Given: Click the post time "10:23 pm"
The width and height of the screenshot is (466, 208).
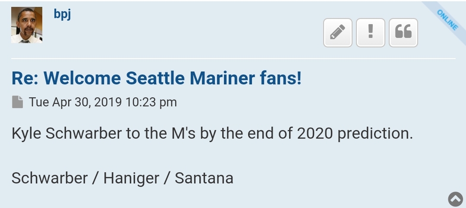Looking at the screenshot, I should click(x=151, y=102).
